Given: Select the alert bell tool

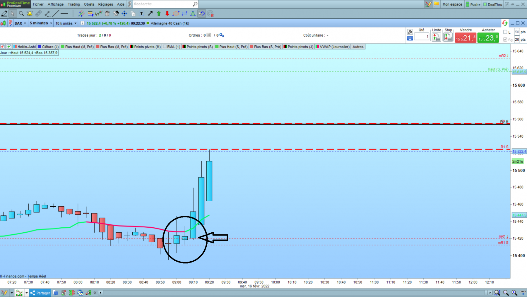Looking at the screenshot, I should coord(30,13).
